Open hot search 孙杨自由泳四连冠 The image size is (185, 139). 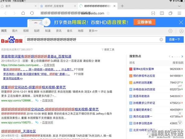click(144, 89)
